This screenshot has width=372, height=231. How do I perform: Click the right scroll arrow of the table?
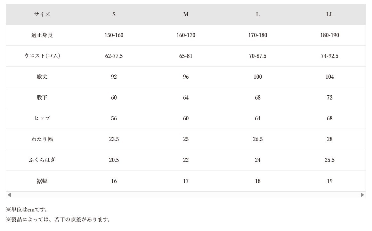362,195
